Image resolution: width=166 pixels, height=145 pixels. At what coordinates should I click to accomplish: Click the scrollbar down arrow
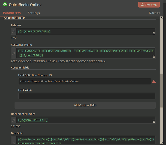[x=162, y=143]
